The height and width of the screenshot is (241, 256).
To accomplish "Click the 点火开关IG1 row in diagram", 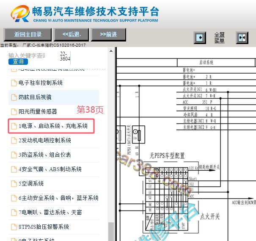I will tap(199, 89).
